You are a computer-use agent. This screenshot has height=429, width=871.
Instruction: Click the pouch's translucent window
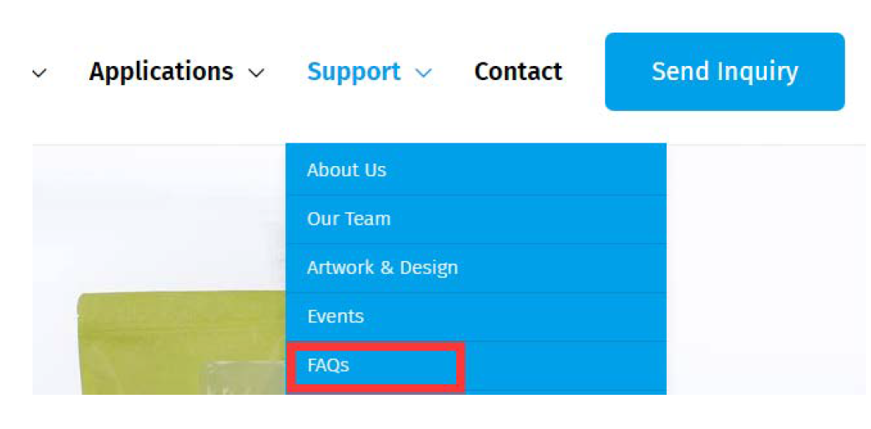(x=244, y=376)
